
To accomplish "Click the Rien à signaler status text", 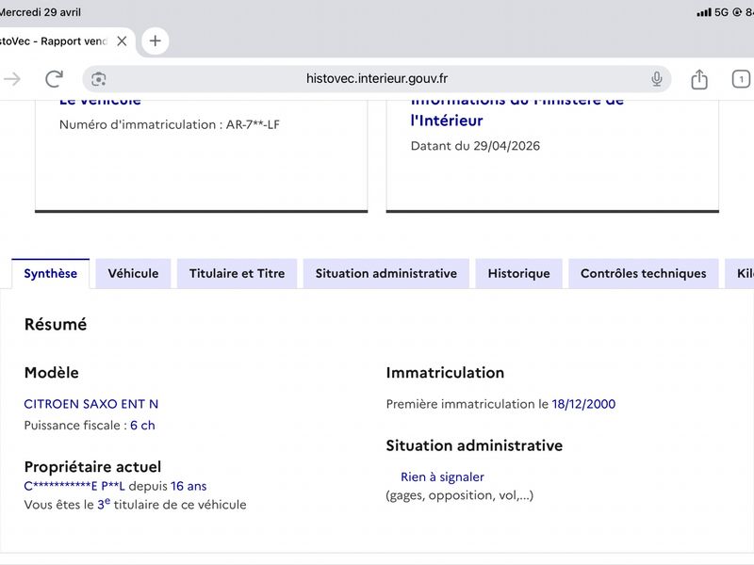I will pos(442,477).
